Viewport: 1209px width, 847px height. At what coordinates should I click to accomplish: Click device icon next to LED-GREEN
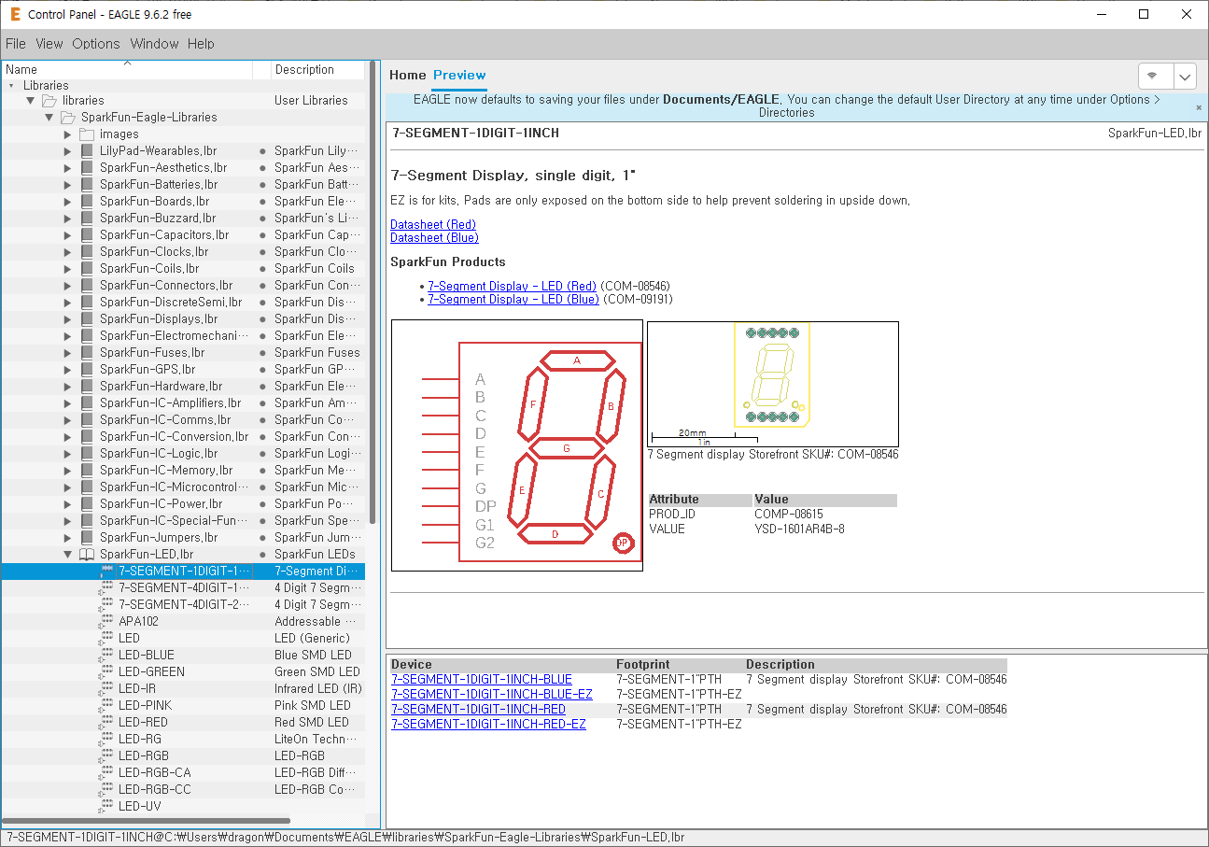(105, 671)
